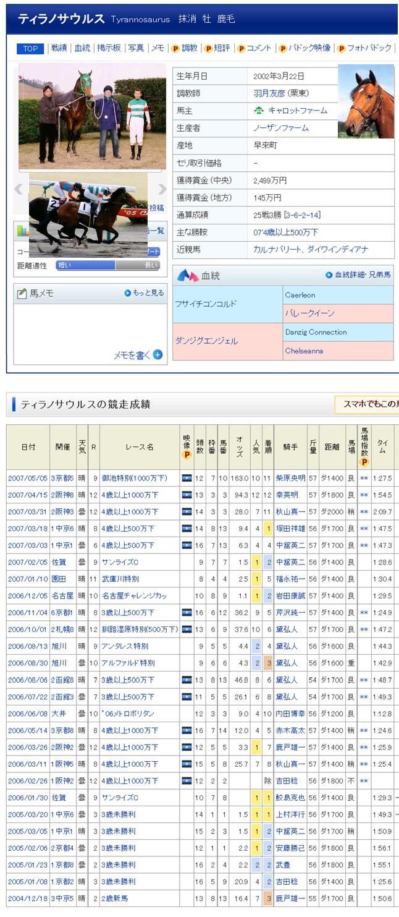Switch to the 血統 tab
The height and width of the screenshot is (917, 399).
pos(82,48)
